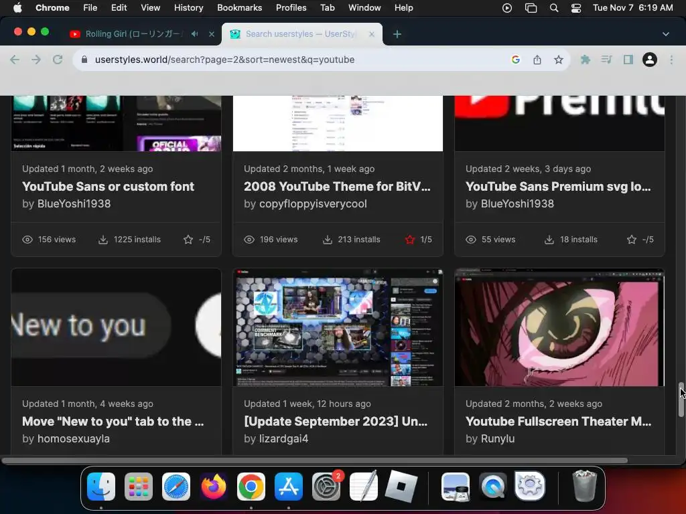This screenshot has height=514, width=686.
Task: Open the Tab menu
Action: [327, 8]
